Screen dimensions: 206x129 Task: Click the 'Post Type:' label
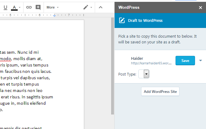127,74
